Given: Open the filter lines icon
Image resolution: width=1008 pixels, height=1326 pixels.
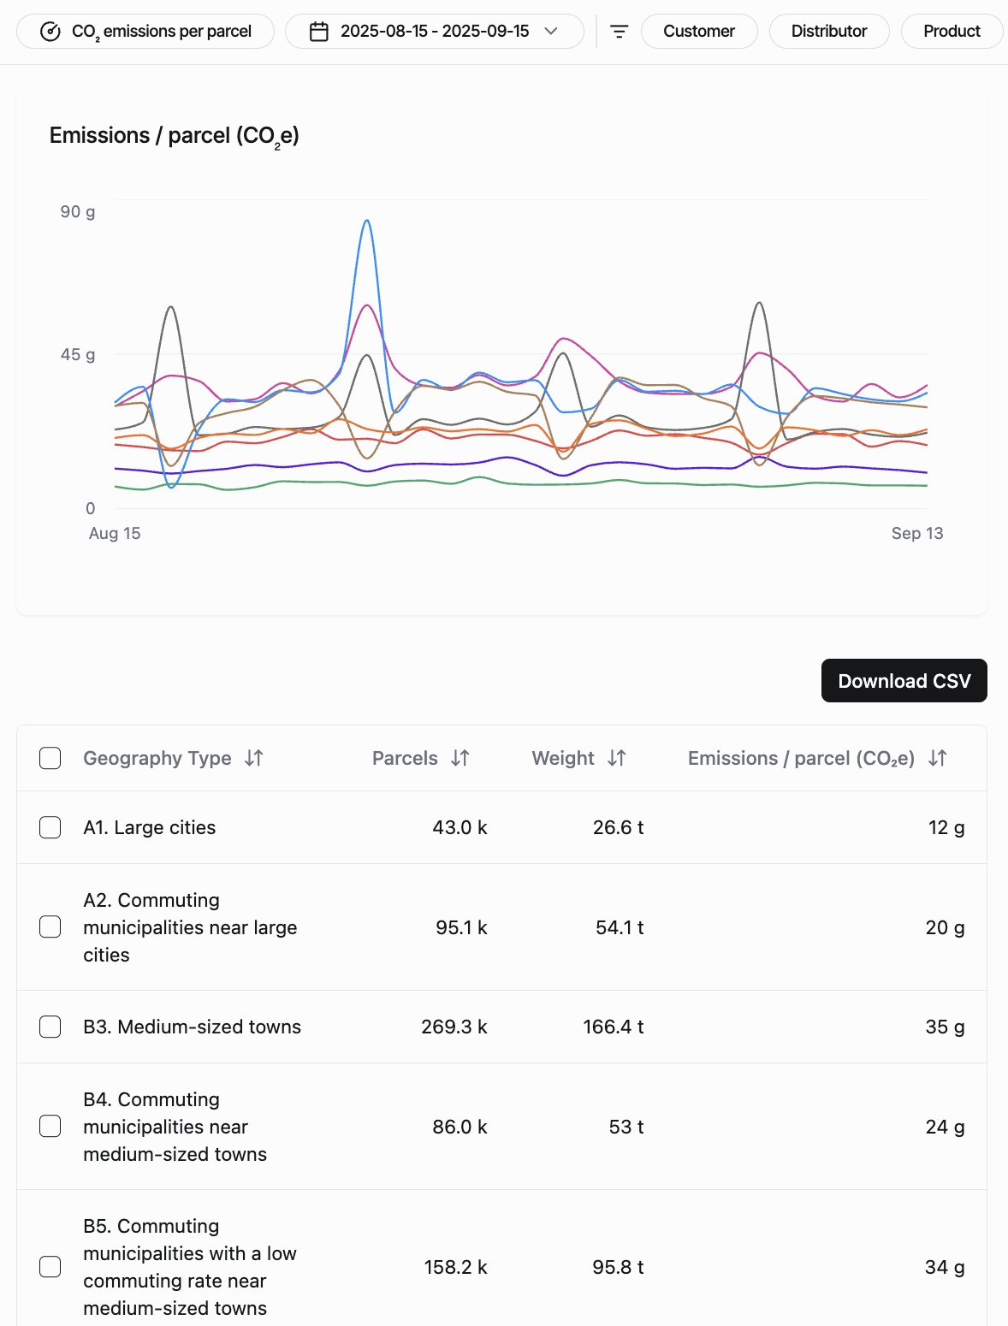Looking at the screenshot, I should pos(619,32).
